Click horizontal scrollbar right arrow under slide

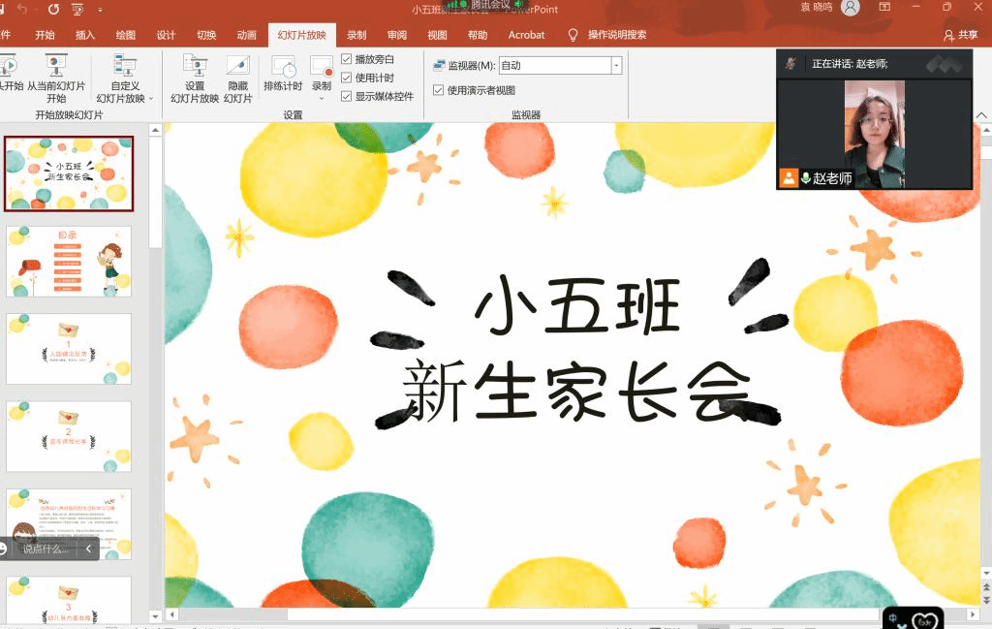pyautogui.click(x=973, y=613)
